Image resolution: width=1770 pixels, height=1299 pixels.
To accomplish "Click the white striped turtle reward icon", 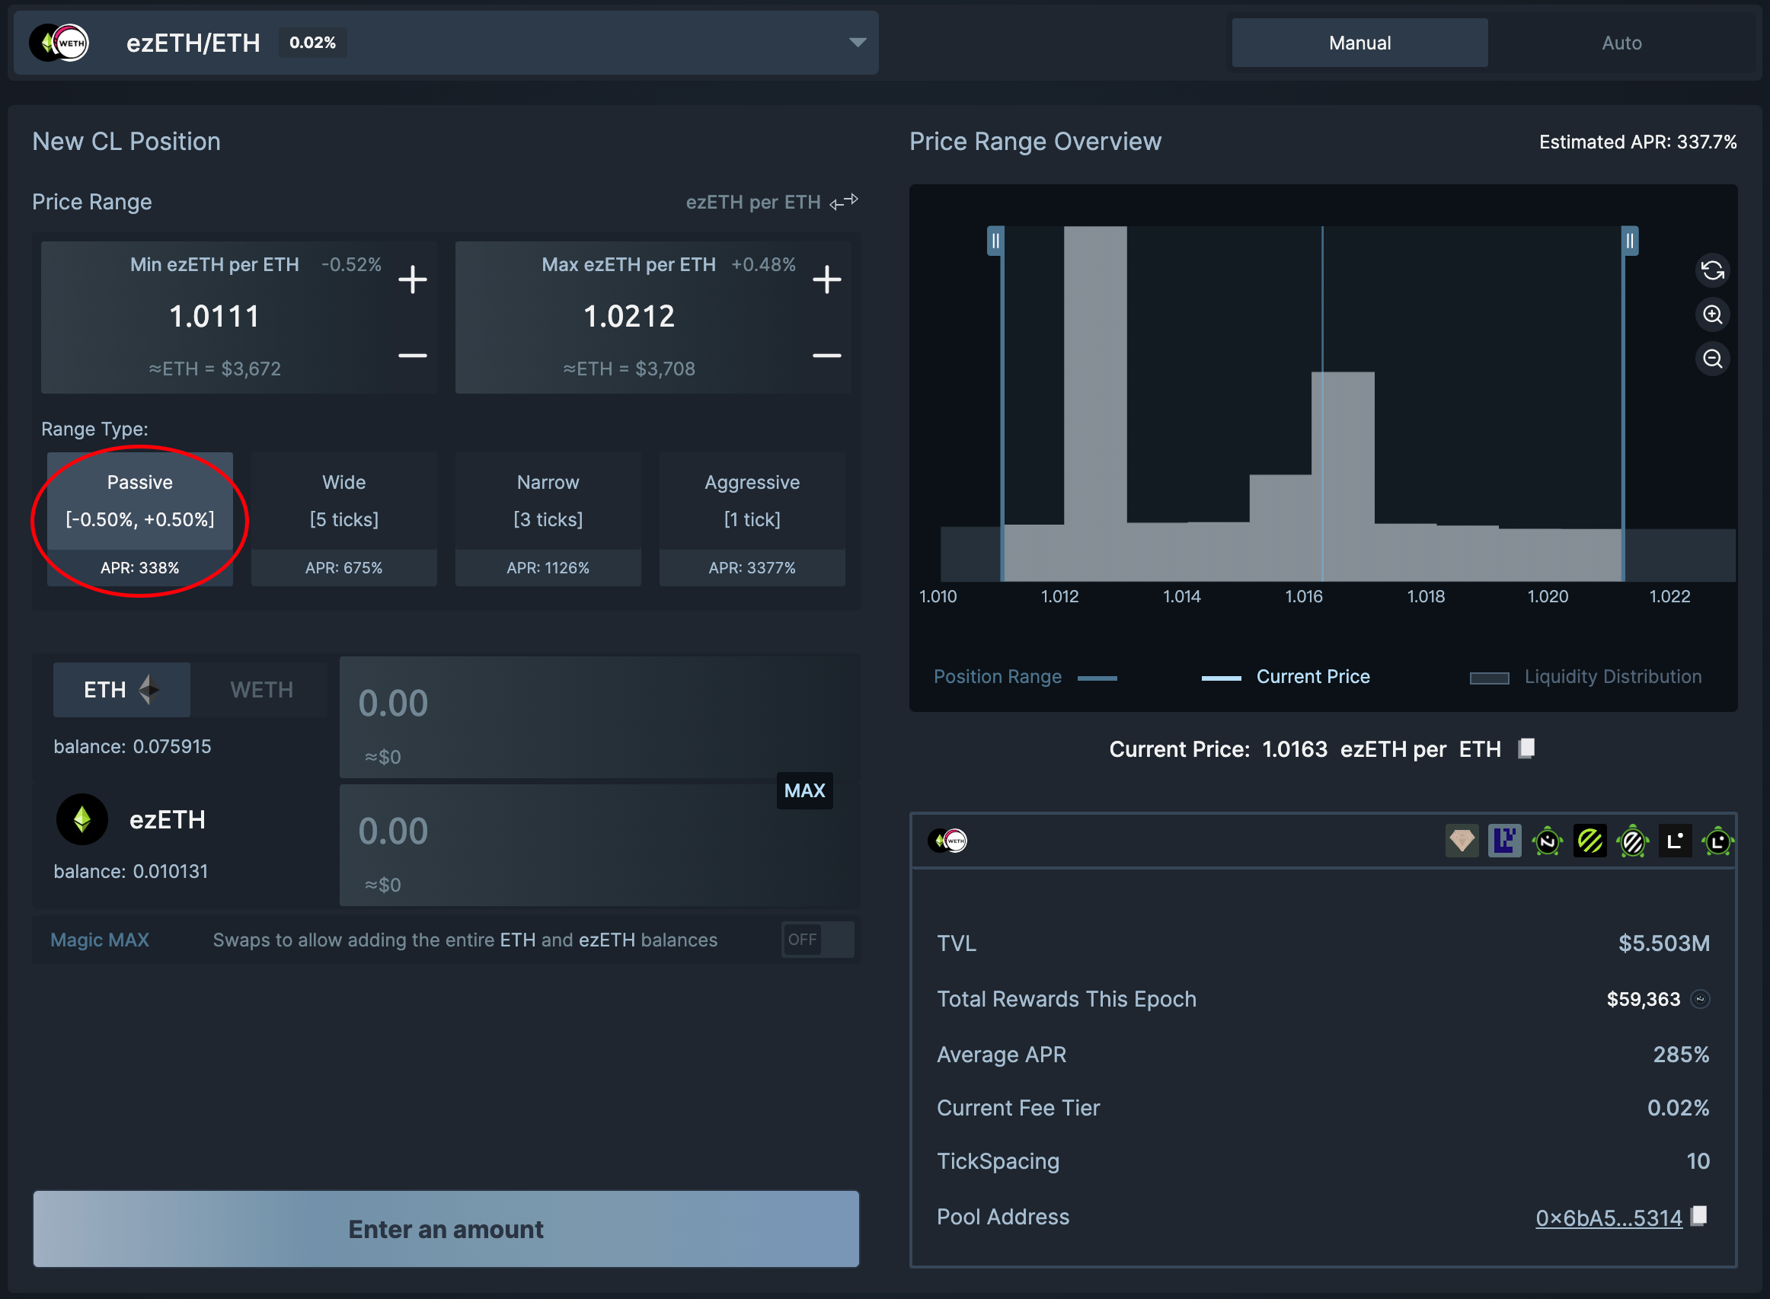I will pos(1632,841).
